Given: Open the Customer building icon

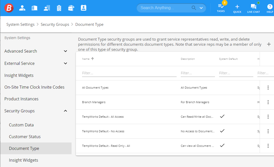Looking at the screenshot, I should click(x=35, y=8).
